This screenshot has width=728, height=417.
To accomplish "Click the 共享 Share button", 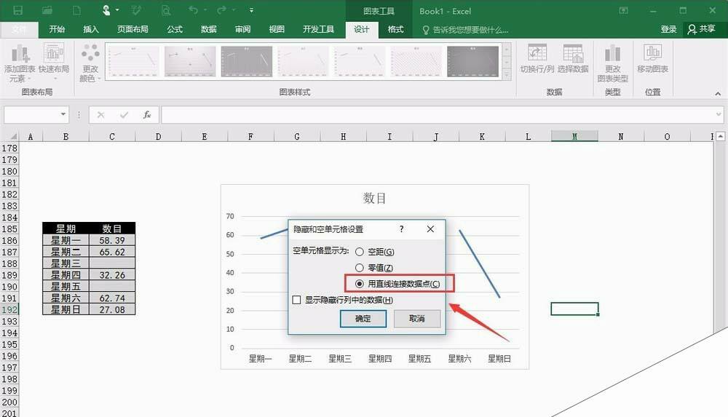I will pos(702,29).
